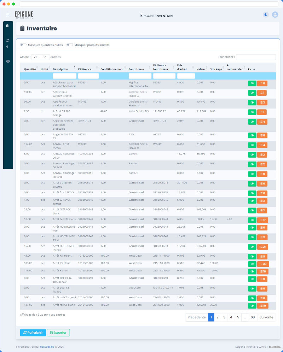Open the euro icon in sidebar
Image resolution: width=283 pixels, height=352 pixels.
click(7, 47)
